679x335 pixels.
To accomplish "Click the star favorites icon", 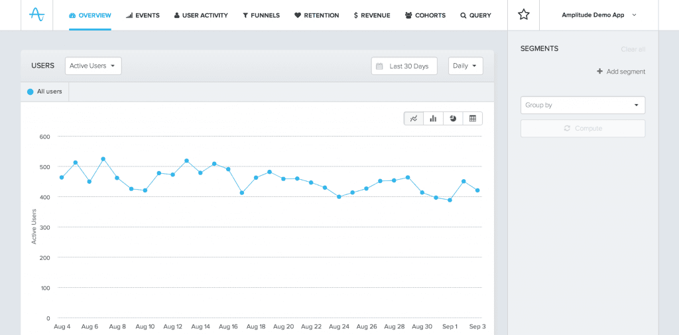I will (523, 15).
